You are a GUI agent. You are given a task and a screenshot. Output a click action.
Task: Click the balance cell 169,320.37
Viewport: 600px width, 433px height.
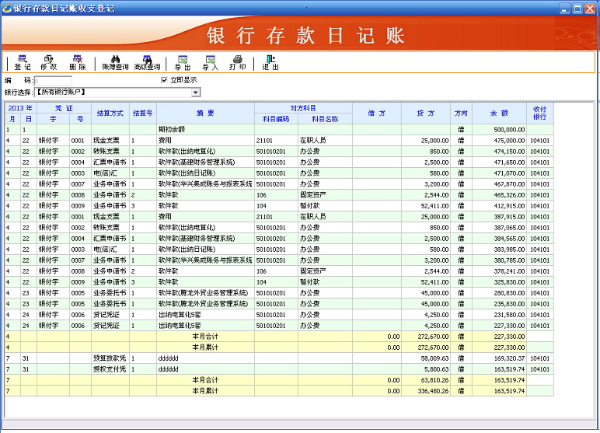coord(500,358)
